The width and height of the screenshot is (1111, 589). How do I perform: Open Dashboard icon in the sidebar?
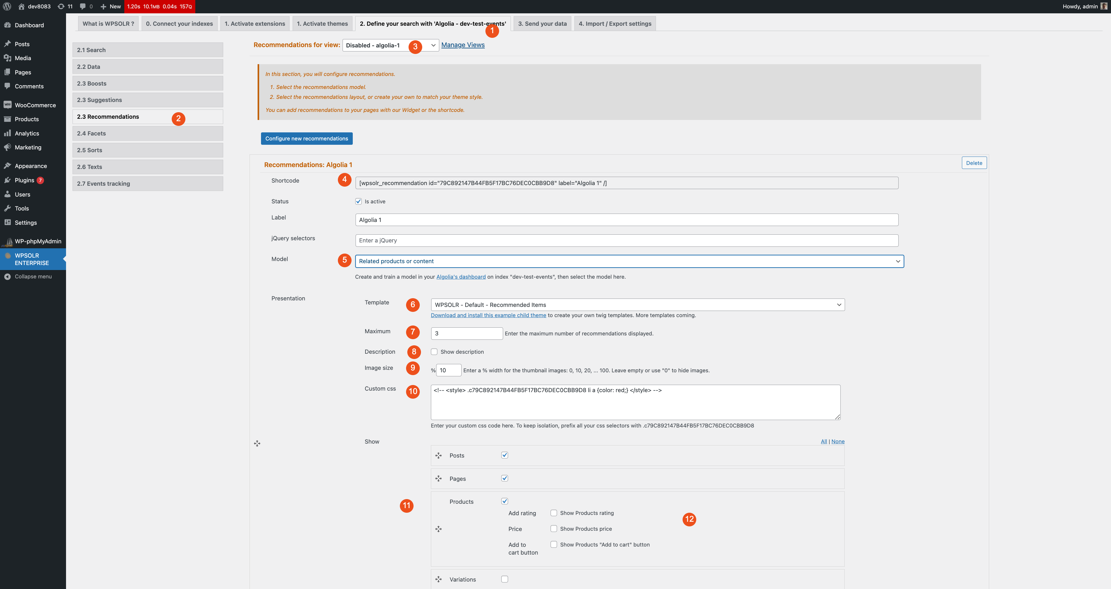7,25
